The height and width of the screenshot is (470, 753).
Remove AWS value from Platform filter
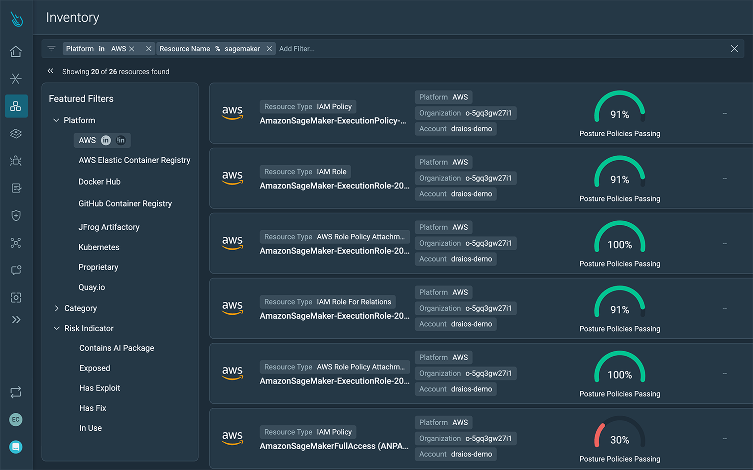(x=132, y=49)
